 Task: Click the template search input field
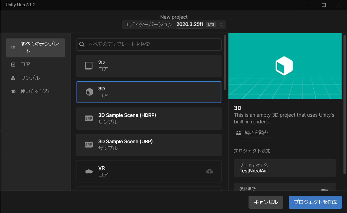pos(149,44)
